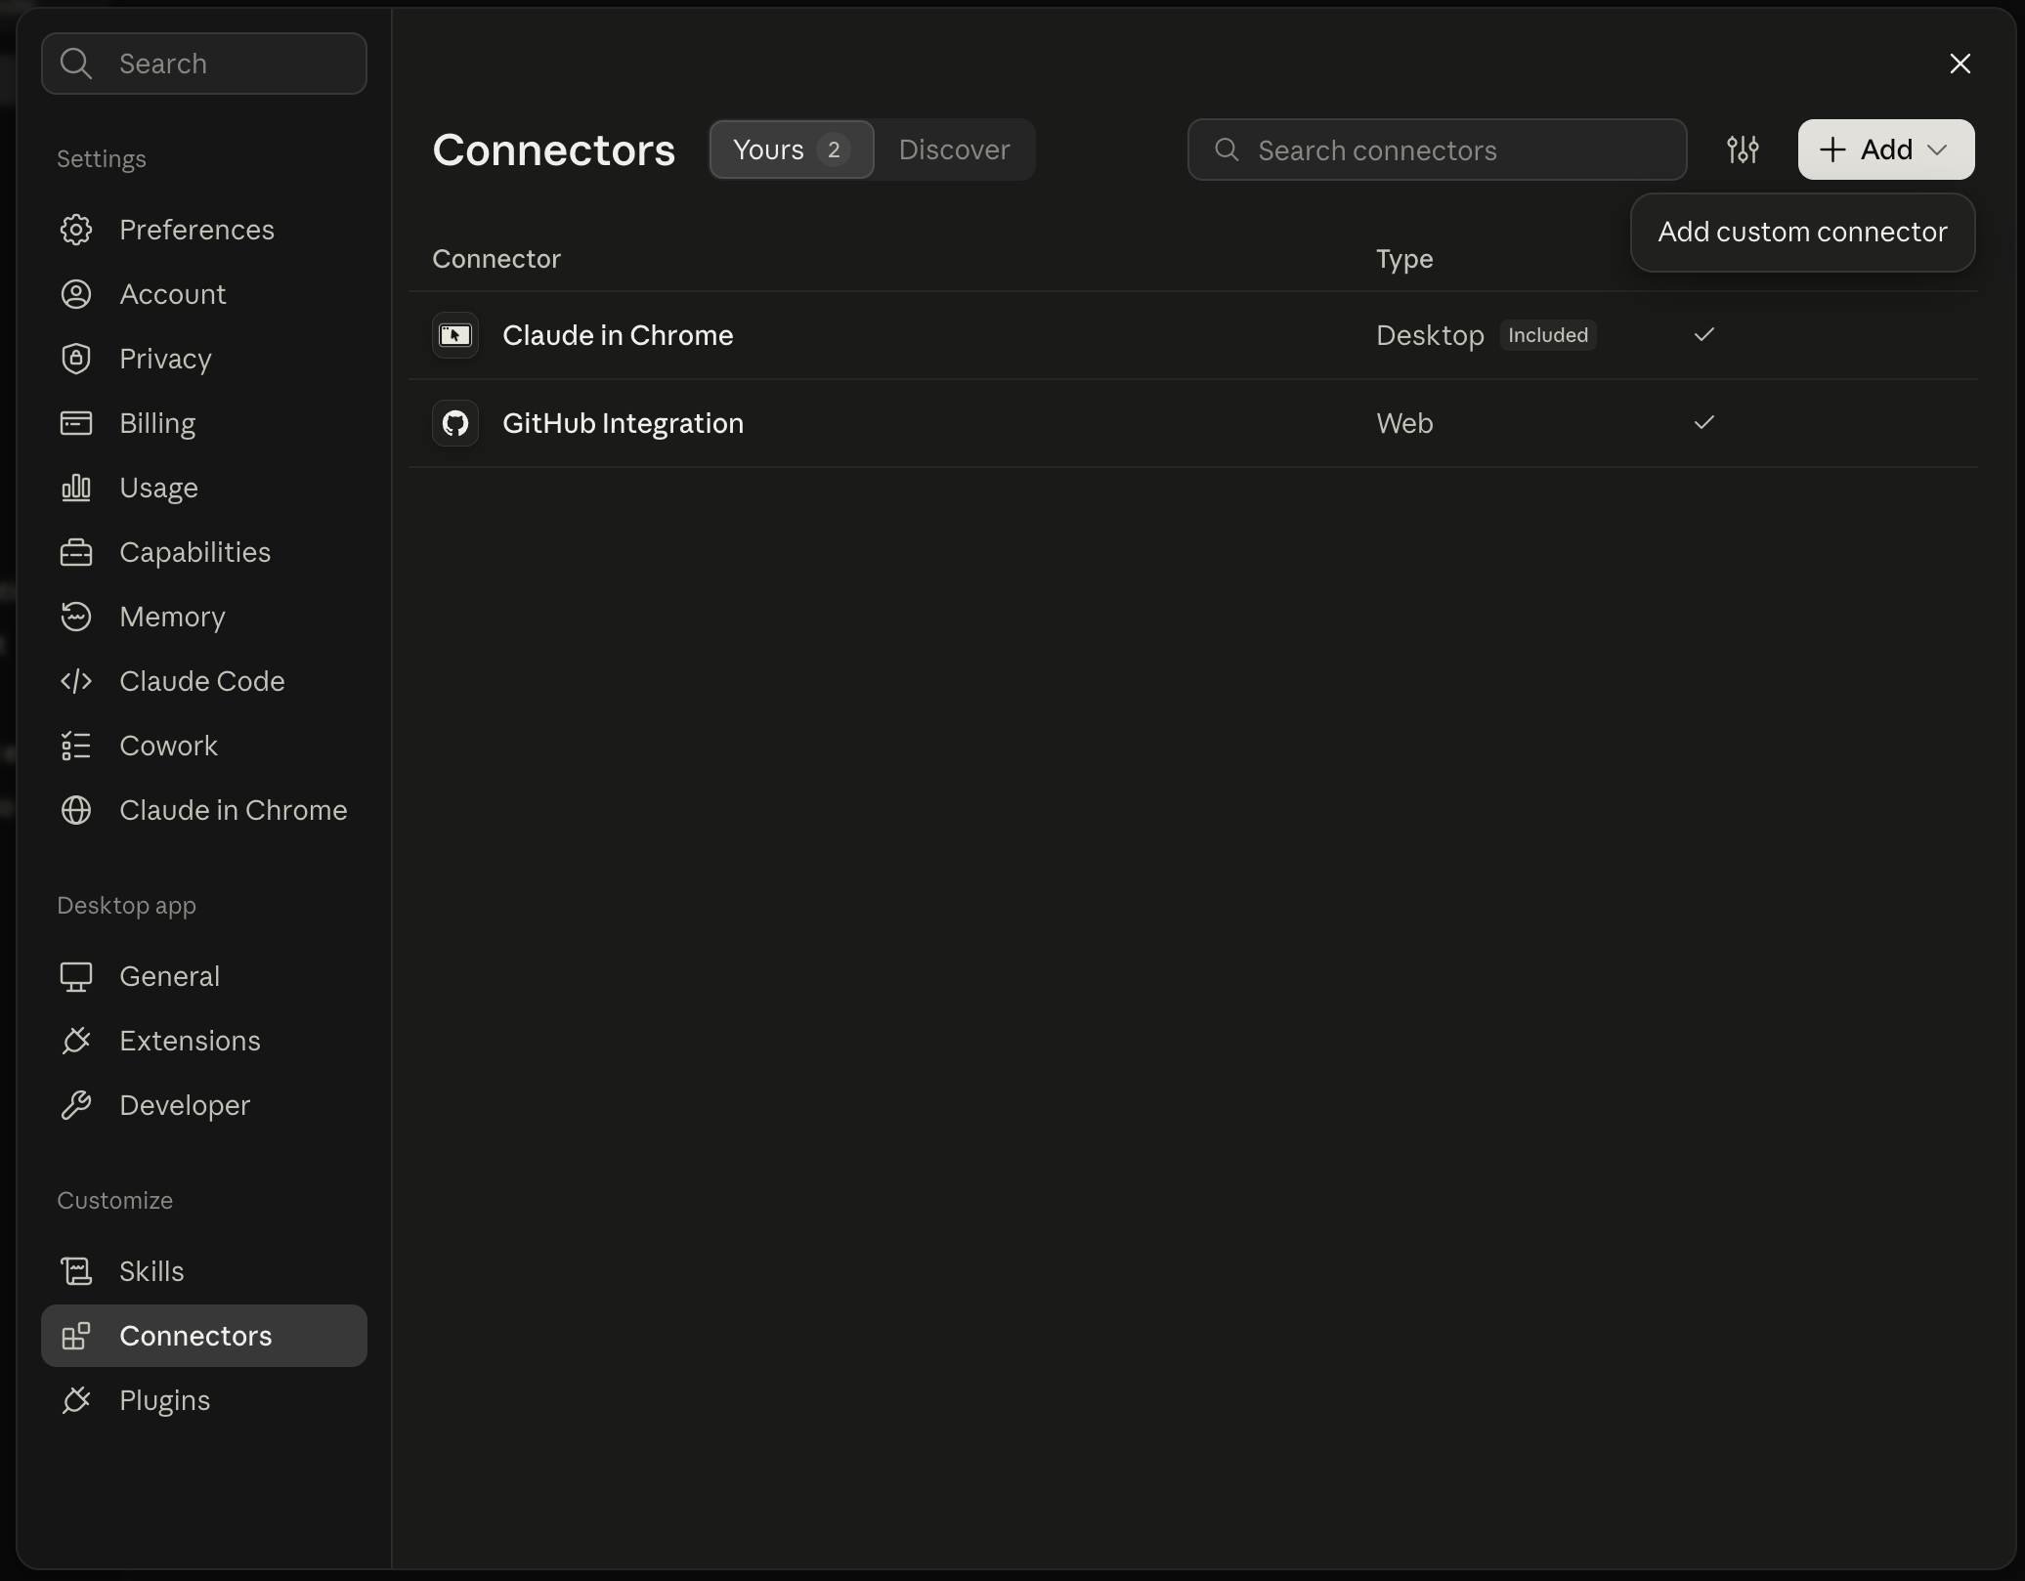Expand the Add dropdown button
The height and width of the screenshot is (1581, 2025).
pyautogui.click(x=1886, y=150)
